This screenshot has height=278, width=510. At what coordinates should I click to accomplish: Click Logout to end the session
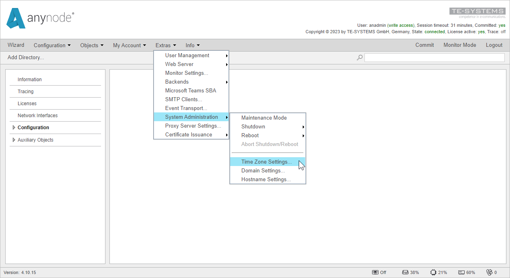pos(494,45)
